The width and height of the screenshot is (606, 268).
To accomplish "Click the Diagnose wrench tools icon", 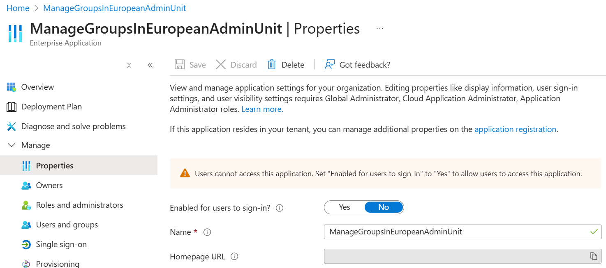I will 12,127.
